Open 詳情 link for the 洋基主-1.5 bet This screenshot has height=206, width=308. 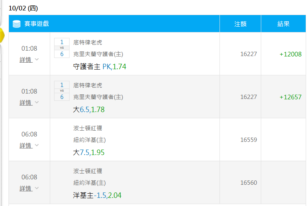(26, 189)
